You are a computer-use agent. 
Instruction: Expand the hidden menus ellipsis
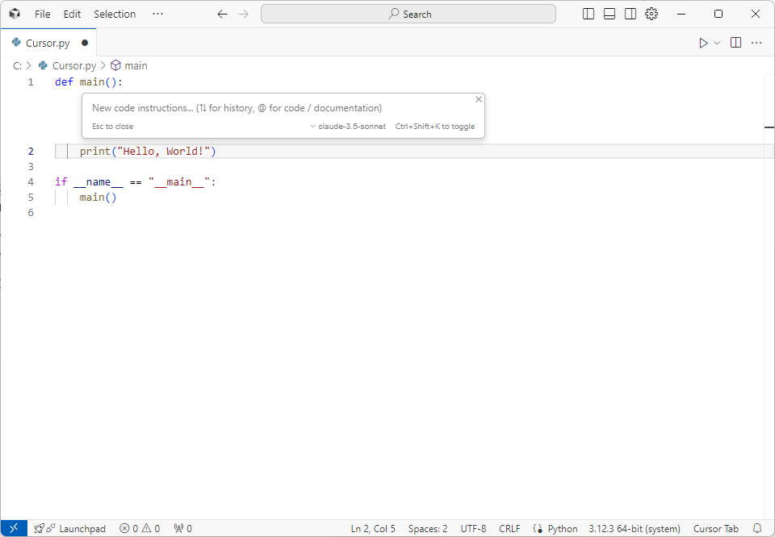tap(157, 14)
